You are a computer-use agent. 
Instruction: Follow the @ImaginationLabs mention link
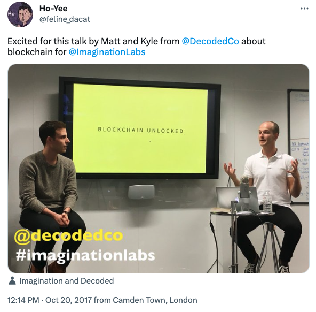pyautogui.click(x=107, y=52)
